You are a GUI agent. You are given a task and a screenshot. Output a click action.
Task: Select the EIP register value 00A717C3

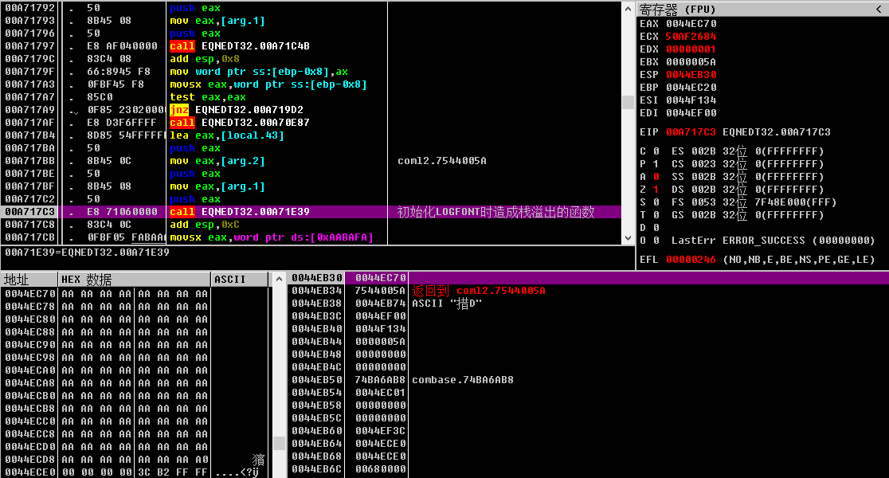[691, 132]
